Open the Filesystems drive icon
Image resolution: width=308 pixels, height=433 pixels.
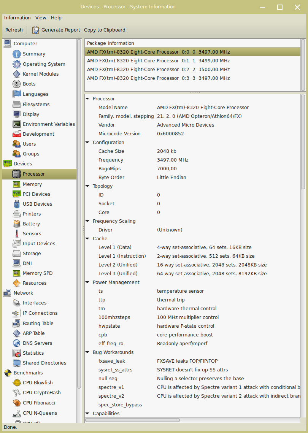(x=17, y=105)
